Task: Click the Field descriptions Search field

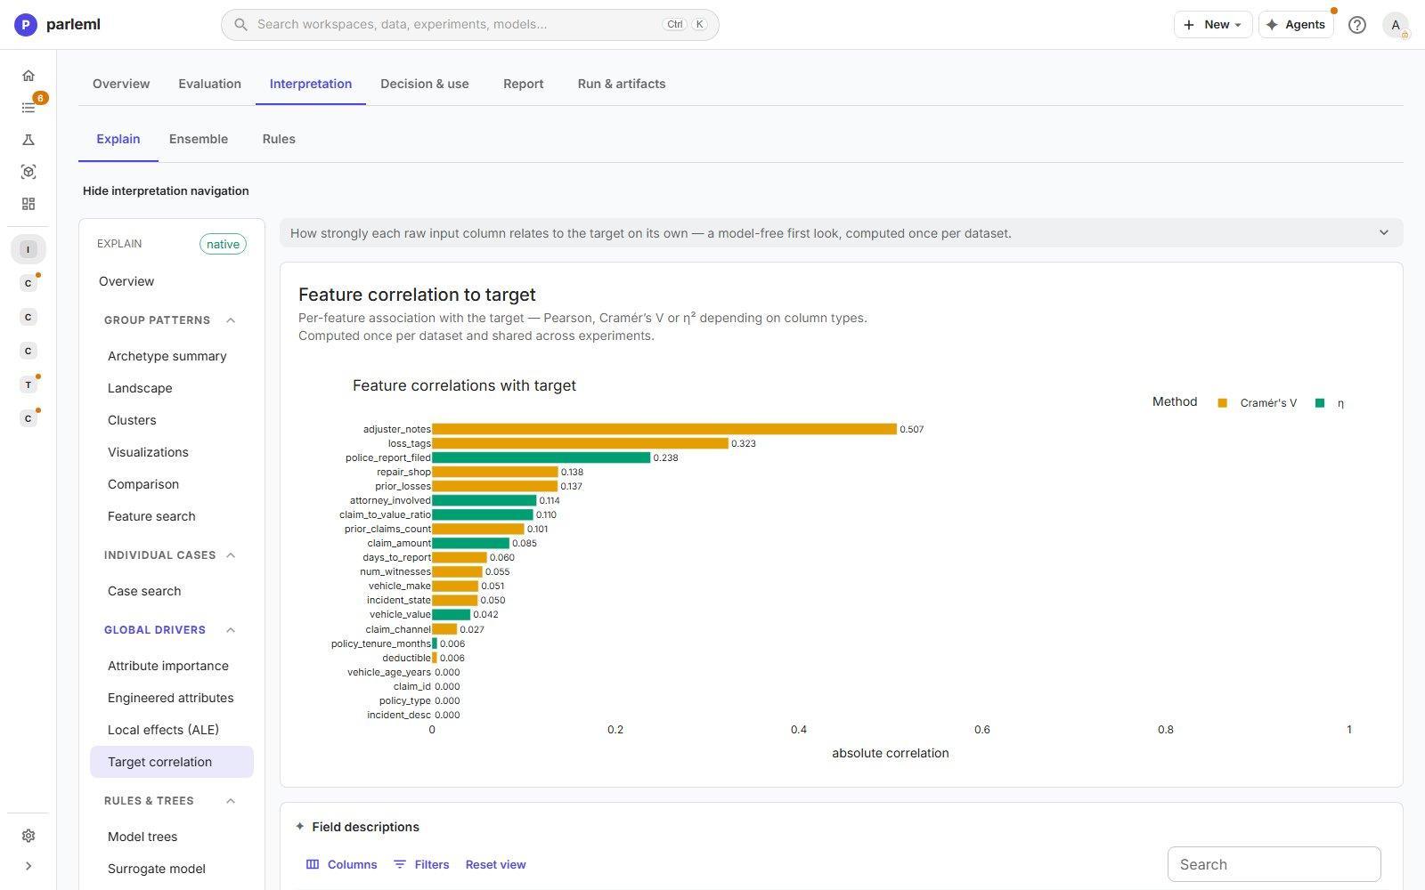Action: 1274,864
